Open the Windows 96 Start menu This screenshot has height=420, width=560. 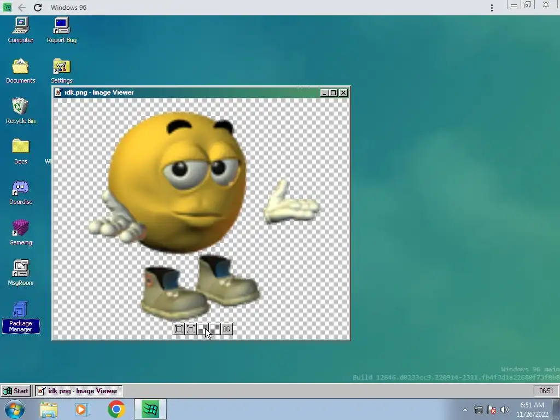pos(16,391)
